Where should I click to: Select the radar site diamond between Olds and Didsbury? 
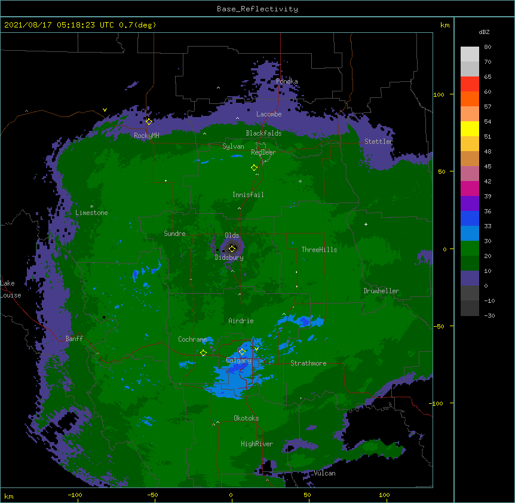click(232, 249)
